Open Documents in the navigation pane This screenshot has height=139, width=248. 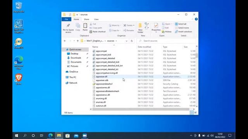pyautogui.click(x=76, y=62)
